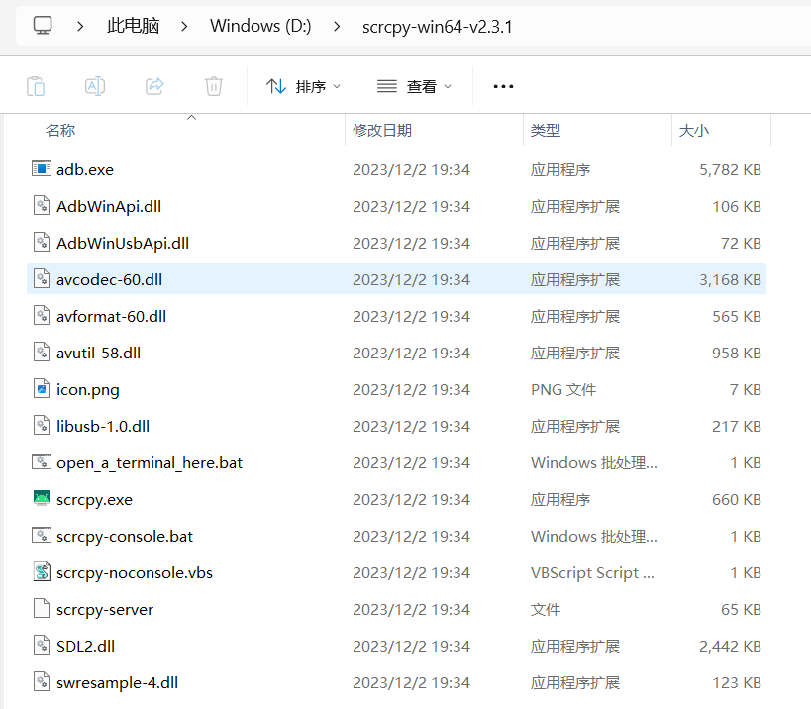Sort by 名称 column header
811x709 pixels.
[60, 131]
